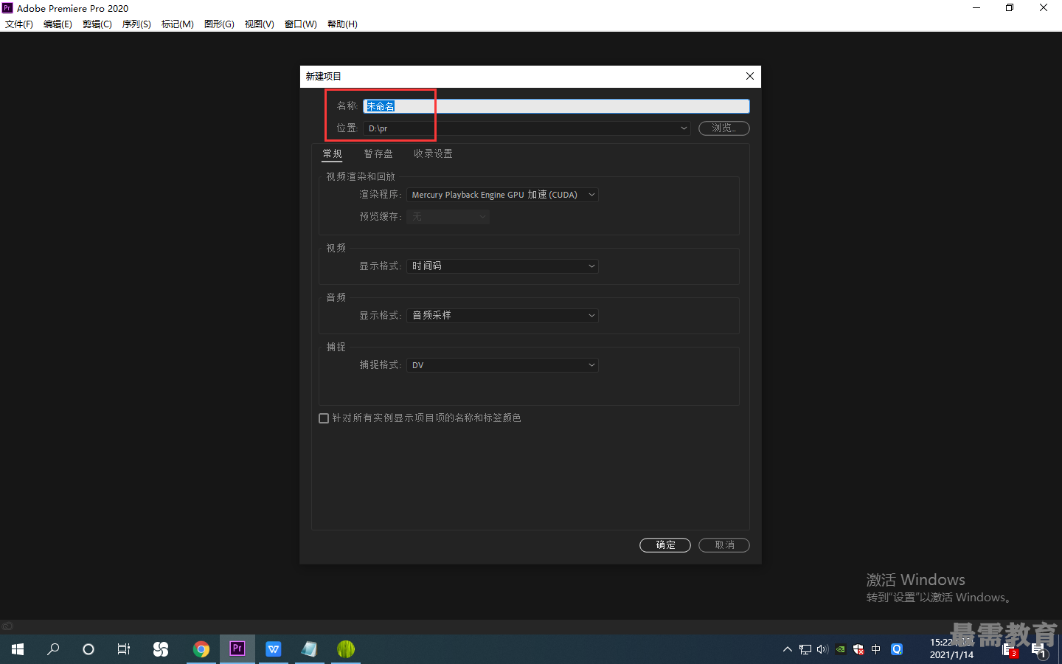
Task: Open Task View on the taskbar
Action: (124, 649)
